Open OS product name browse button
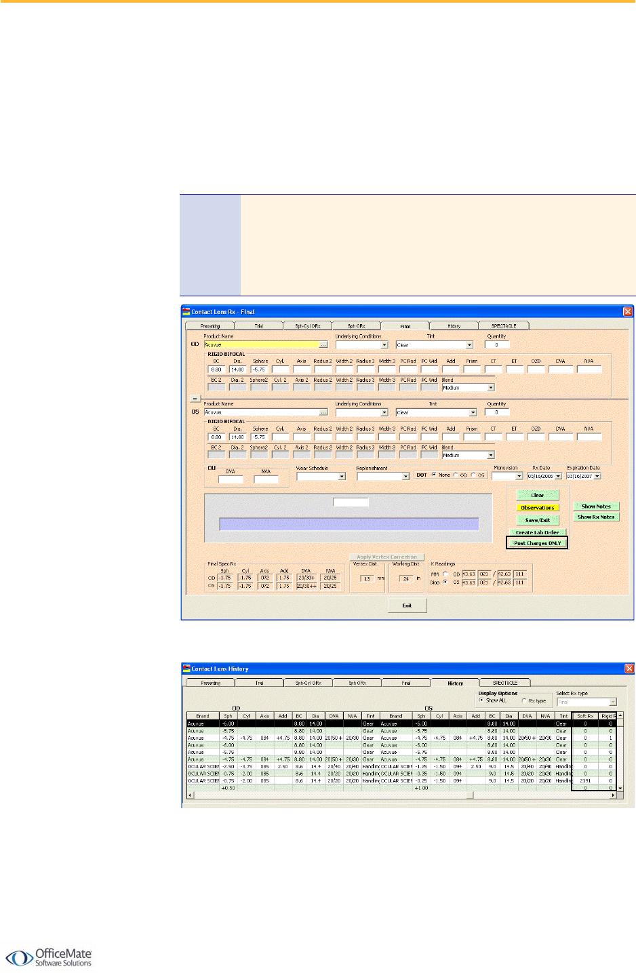The width and height of the screenshot is (636, 973). 323,412
